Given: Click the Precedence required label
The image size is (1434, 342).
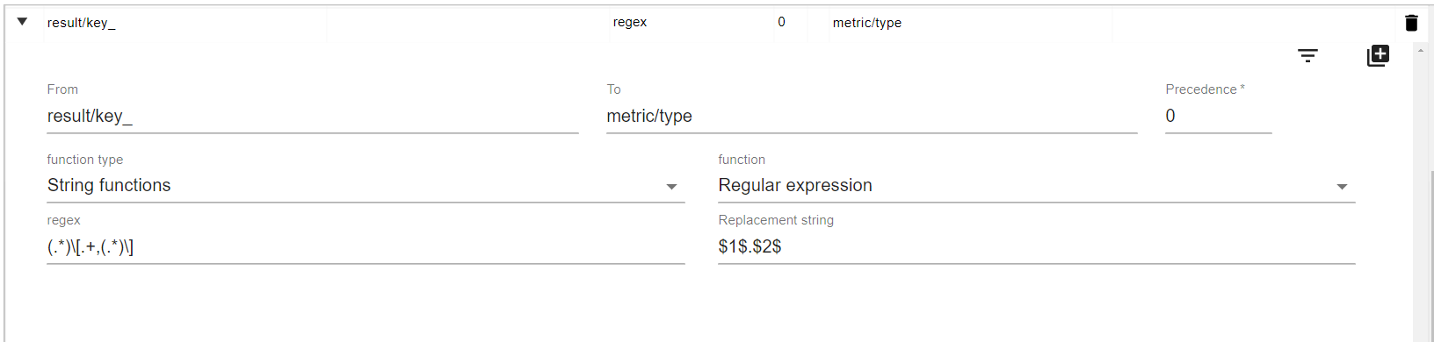Looking at the screenshot, I should click(x=1205, y=89).
